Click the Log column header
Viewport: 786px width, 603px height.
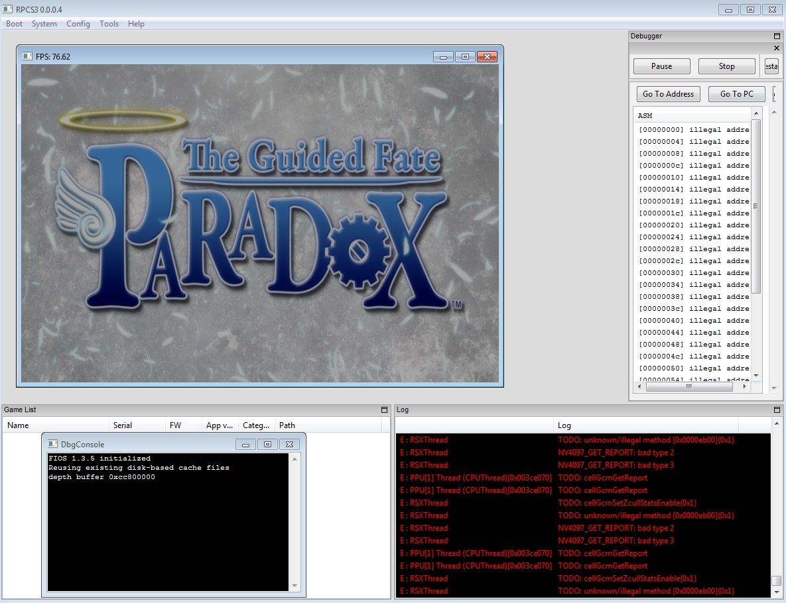645,425
